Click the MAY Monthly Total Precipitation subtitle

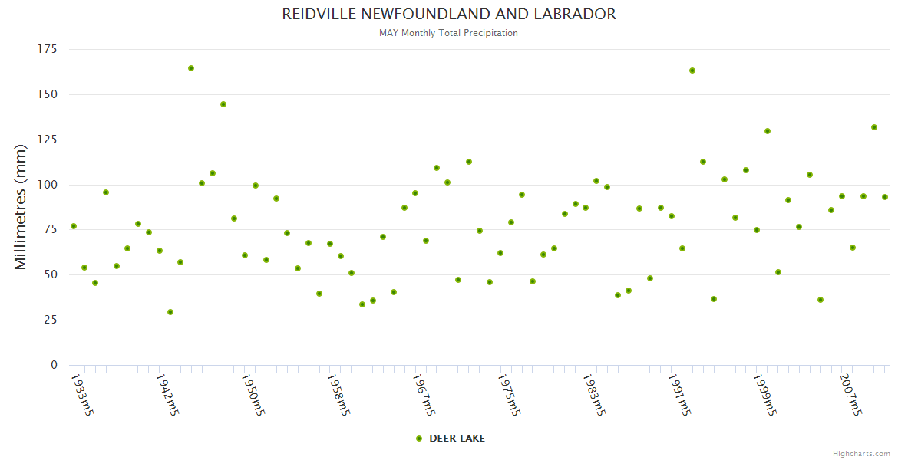[448, 33]
